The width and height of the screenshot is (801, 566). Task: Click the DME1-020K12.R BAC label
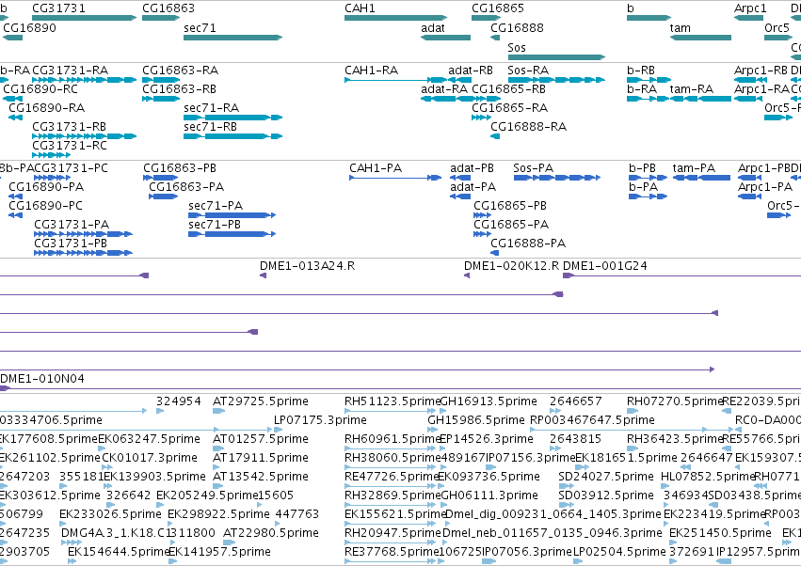tap(511, 266)
